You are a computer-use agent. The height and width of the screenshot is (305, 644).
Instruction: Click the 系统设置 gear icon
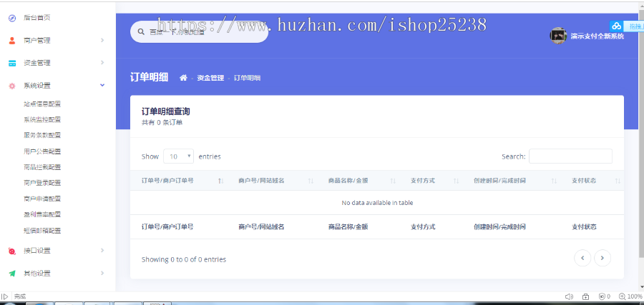(12, 86)
